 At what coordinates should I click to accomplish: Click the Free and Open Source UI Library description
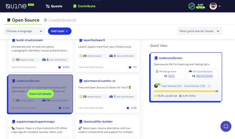pyautogui.click(x=105, y=87)
